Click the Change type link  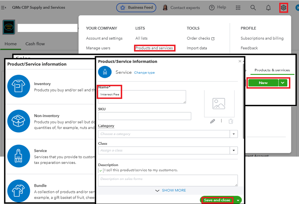pyautogui.click(x=144, y=72)
